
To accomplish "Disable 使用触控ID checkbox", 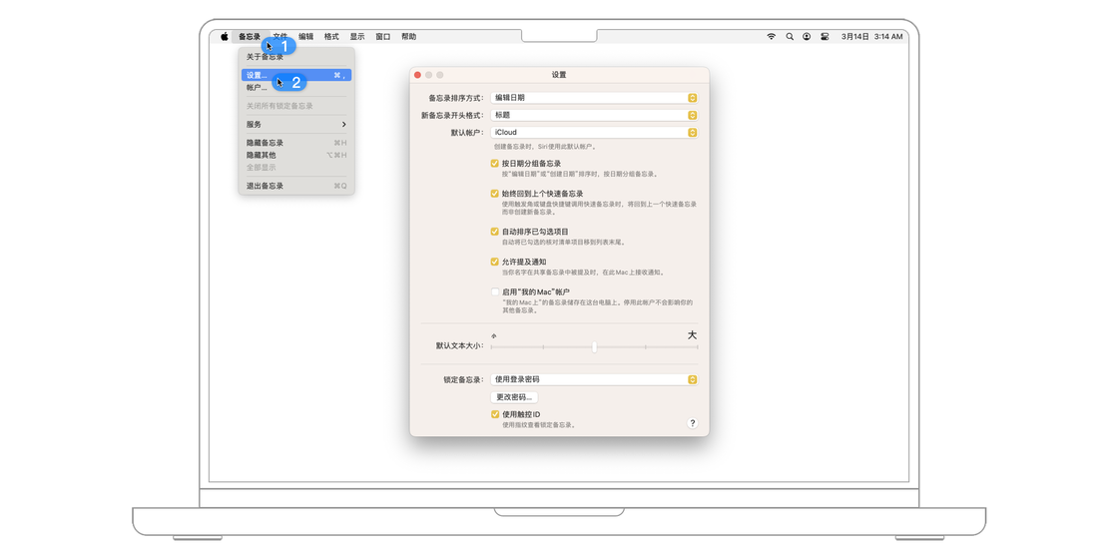I will (x=494, y=414).
